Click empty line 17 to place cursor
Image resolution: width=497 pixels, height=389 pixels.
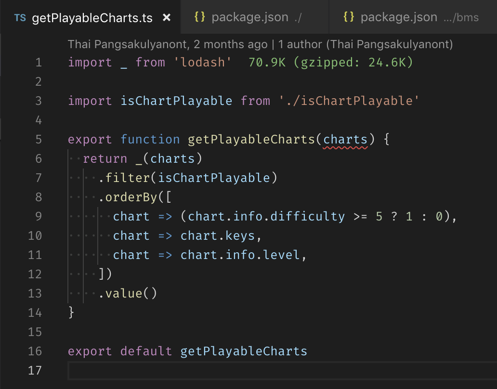(x=144, y=371)
